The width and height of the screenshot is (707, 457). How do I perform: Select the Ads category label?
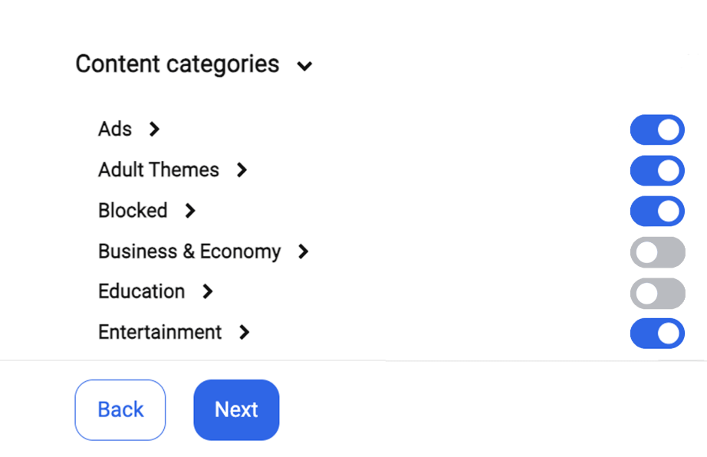(114, 130)
